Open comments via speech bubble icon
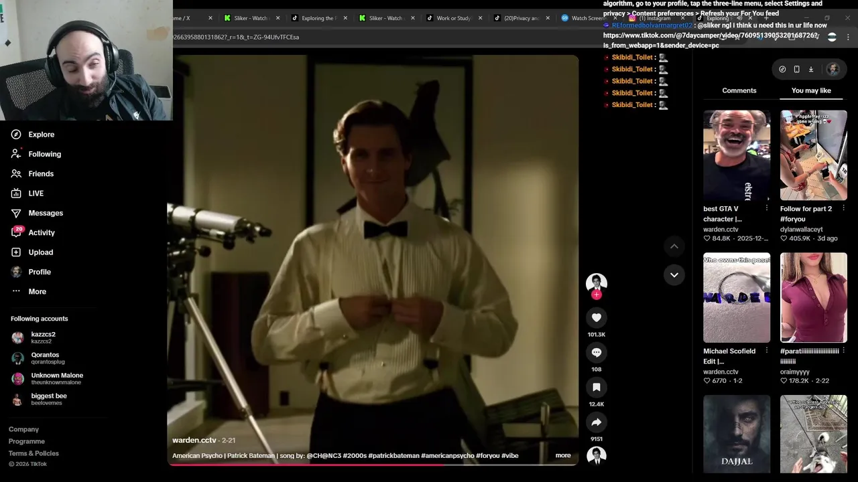 click(x=597, y=352)
